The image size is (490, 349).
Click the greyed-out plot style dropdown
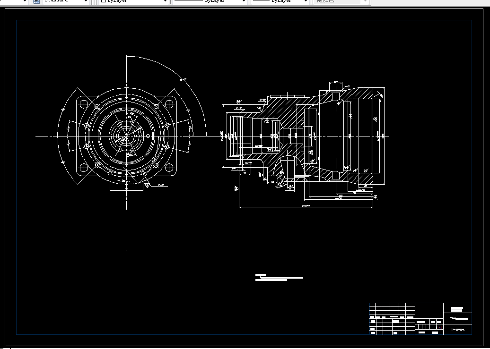(x=341, y=1)
